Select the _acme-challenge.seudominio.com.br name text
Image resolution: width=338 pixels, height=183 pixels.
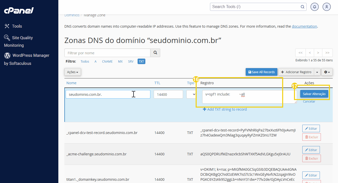96,154
